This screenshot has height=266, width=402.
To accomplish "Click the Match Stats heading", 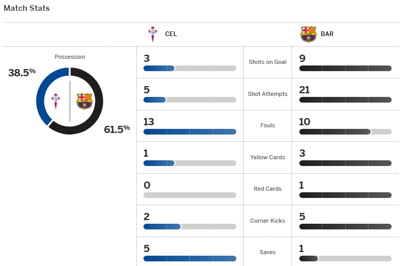I will (x=27, y=8).
